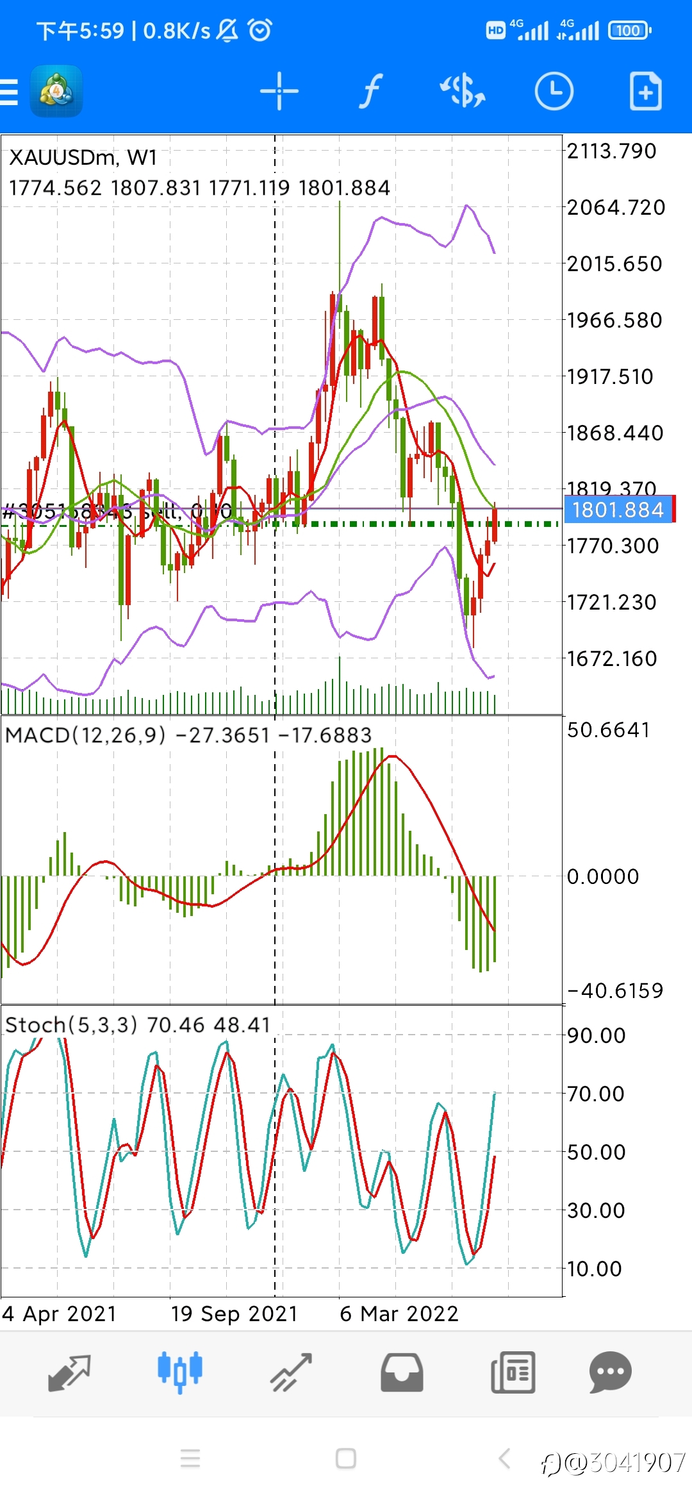Click the XAUUSDm, W1 chart title
This screenshot has height=1500, width=692.
(x=83, y=158)
